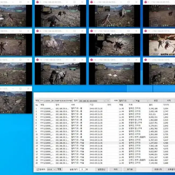Click the game view of emulator window 3
Viewport: 175px width, 175px height.
point(60,16)
